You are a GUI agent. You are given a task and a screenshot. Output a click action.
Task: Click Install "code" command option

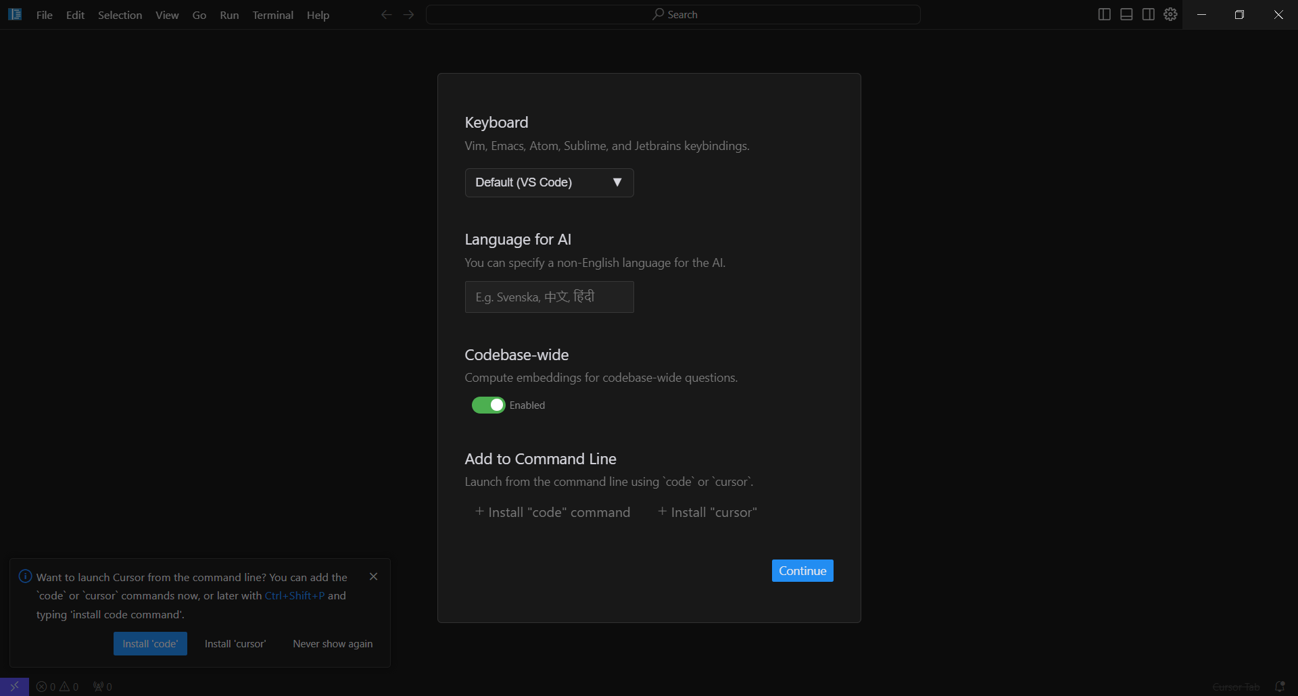552,512
